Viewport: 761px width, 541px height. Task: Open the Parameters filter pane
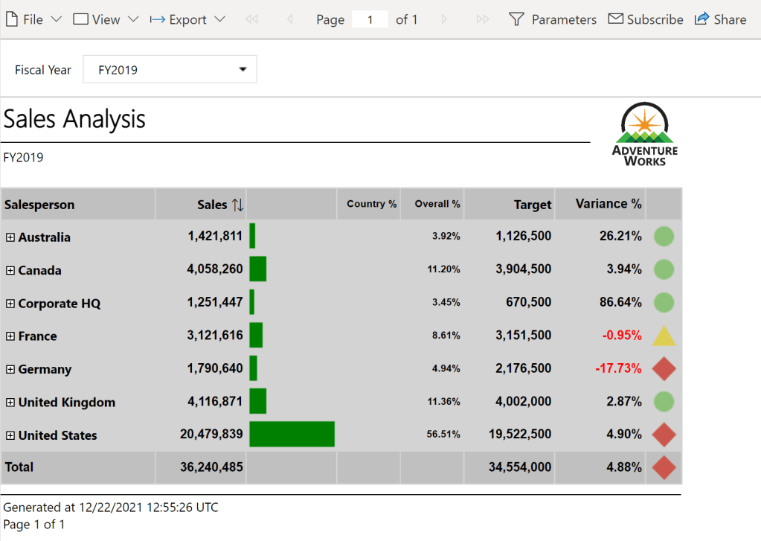(x=553, y=19)
